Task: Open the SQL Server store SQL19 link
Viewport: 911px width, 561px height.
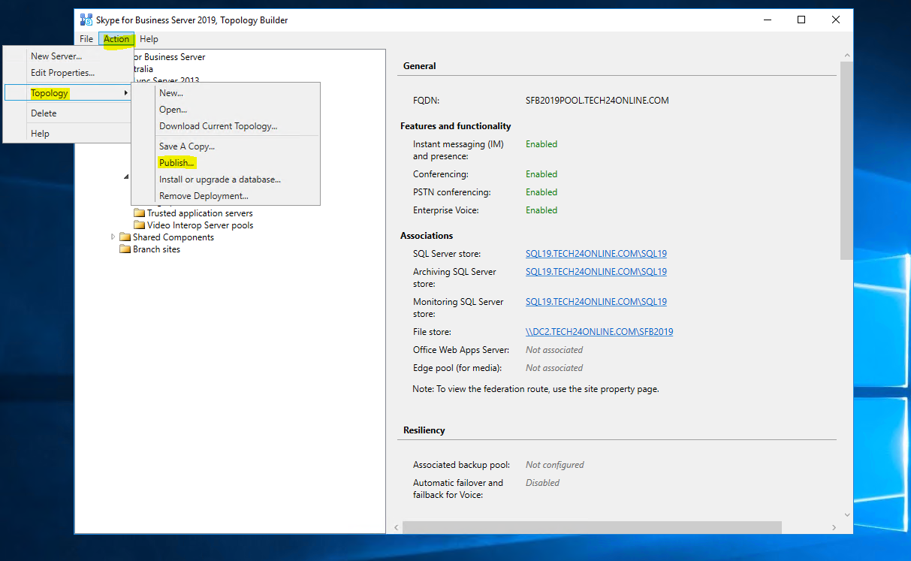Action: (x=596, y=253)
